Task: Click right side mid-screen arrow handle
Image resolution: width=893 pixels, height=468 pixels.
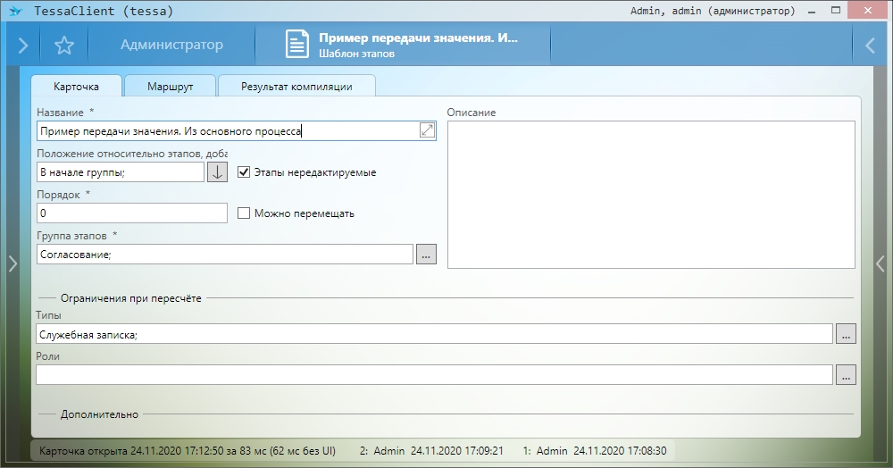Action: tap(880, 263)
